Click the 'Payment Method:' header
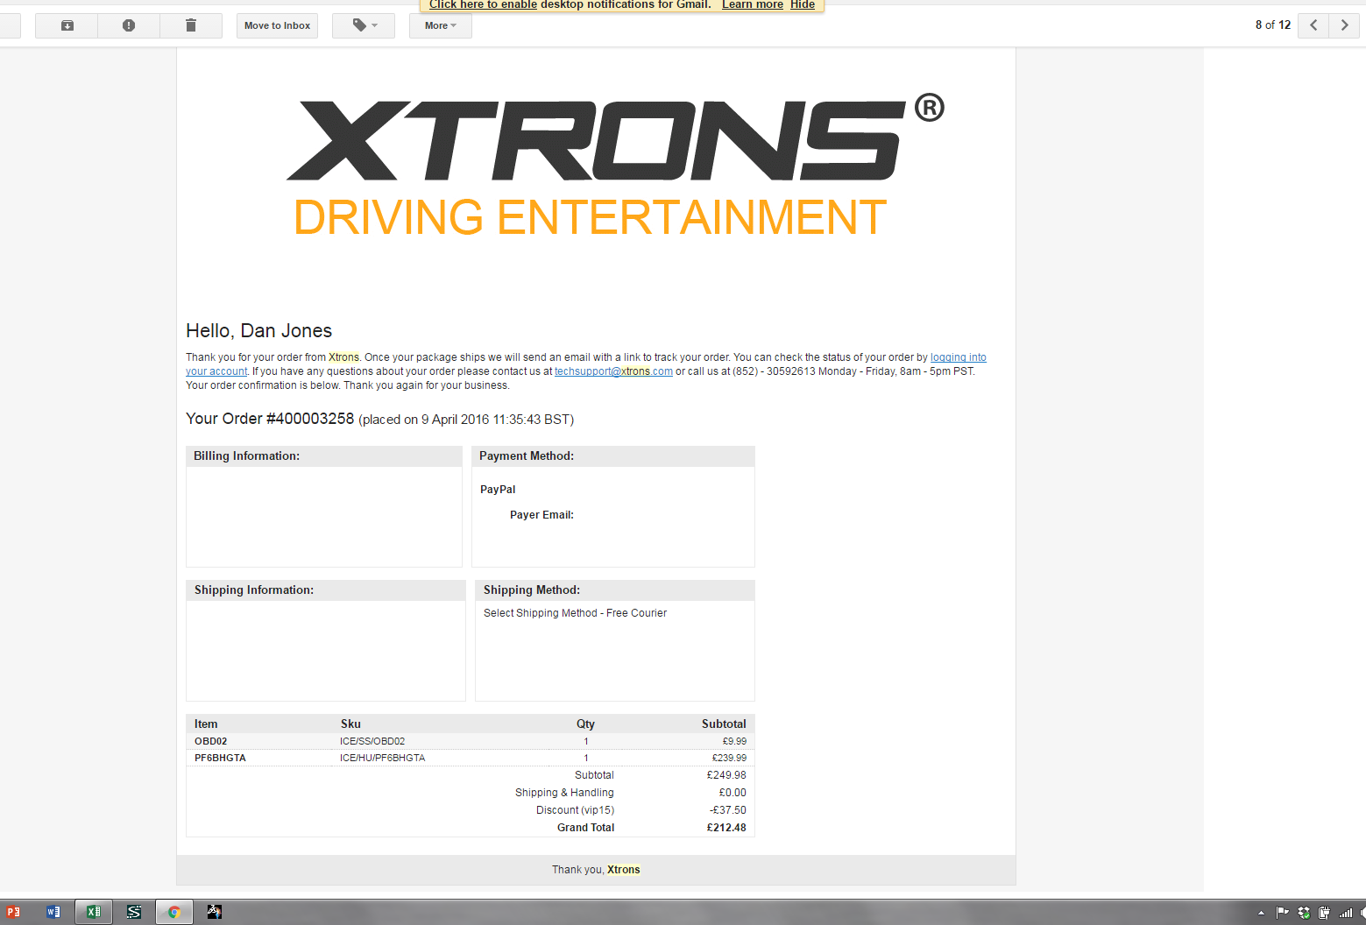 coord(527,456)
